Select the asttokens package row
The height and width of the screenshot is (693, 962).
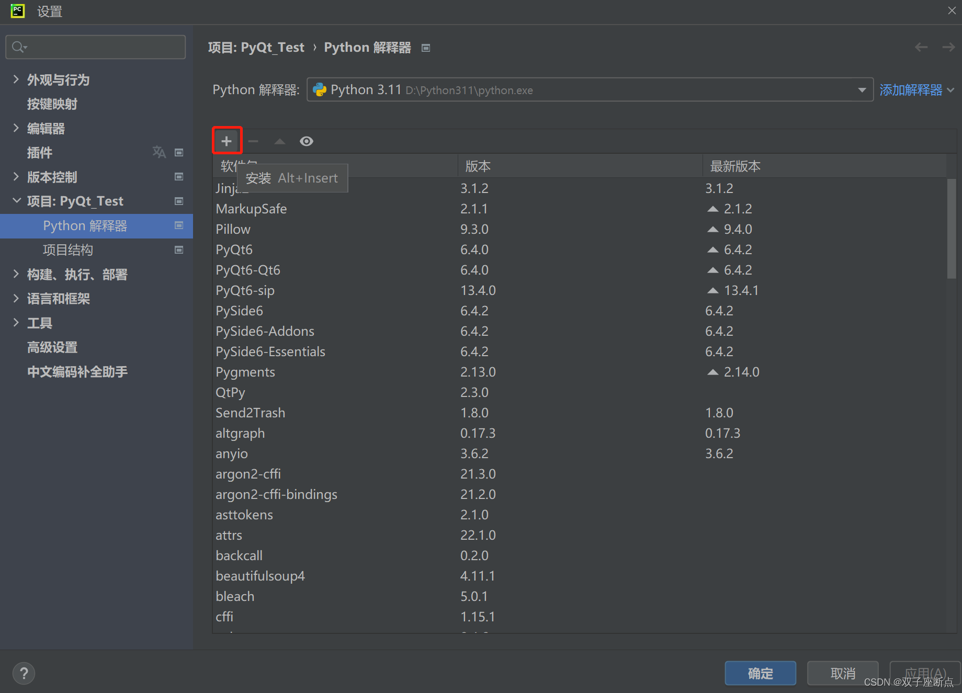coord(580,515)
